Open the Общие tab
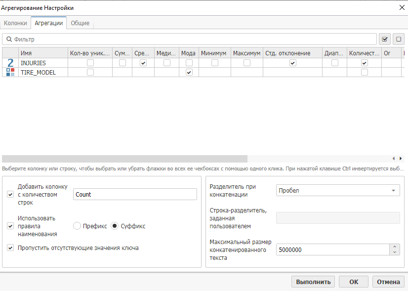 [x=80, y=23]
